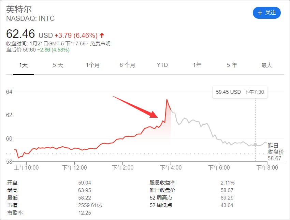Switch to the 1个月 chart tab
Image resolution: width=290 pixels, height=220 pixels.
point(92,65)
